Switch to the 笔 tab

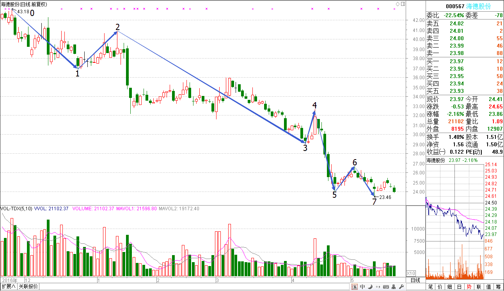pyautogui.click(x=431, y=287)
